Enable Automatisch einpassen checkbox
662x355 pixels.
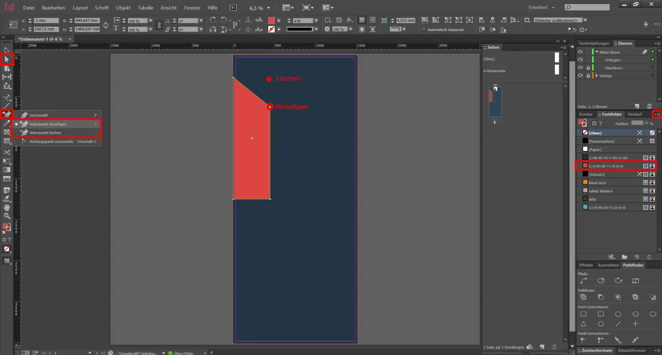click(x=424, y=30)
